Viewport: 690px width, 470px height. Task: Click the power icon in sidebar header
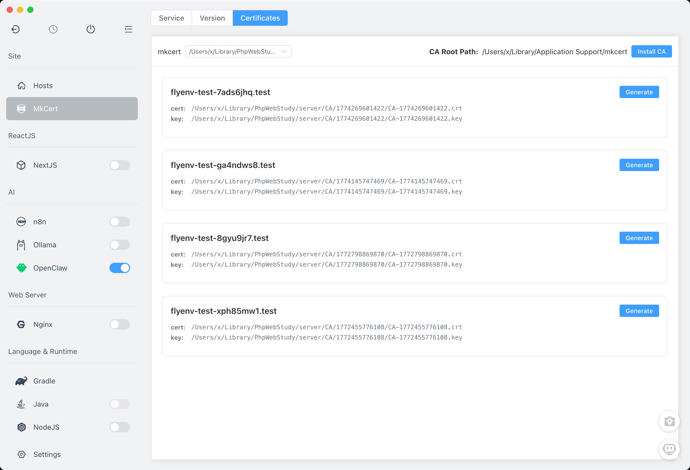90,29
